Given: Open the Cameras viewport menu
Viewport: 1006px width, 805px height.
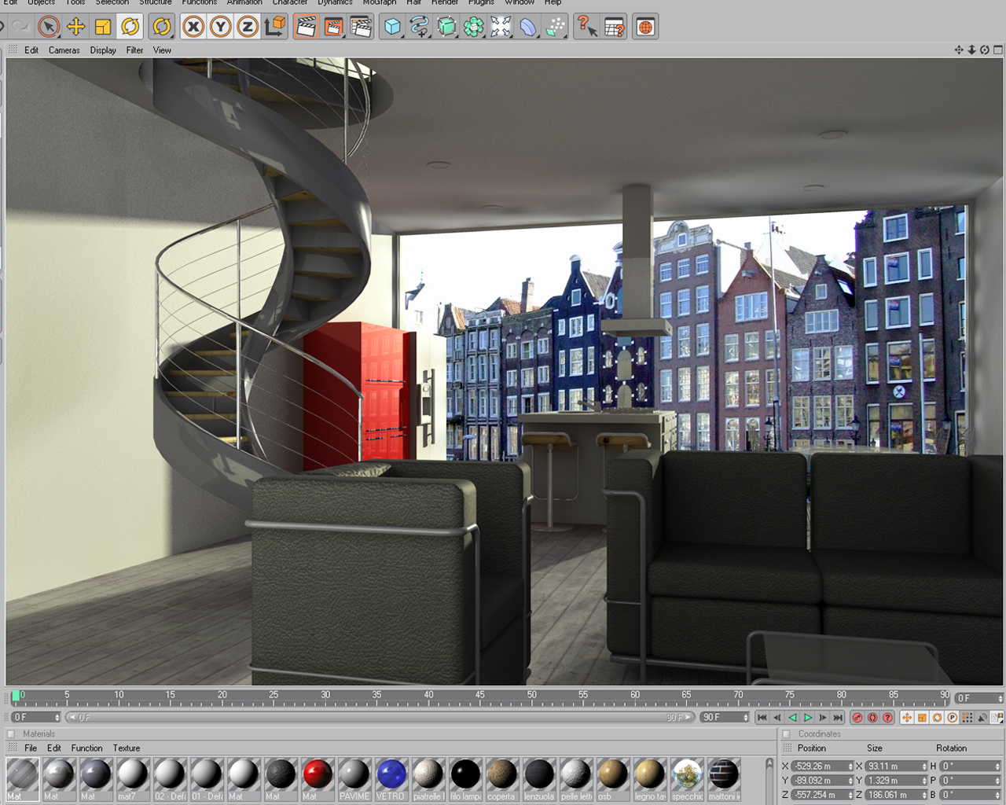Looking at the screenshot, I should click(64, 50).
